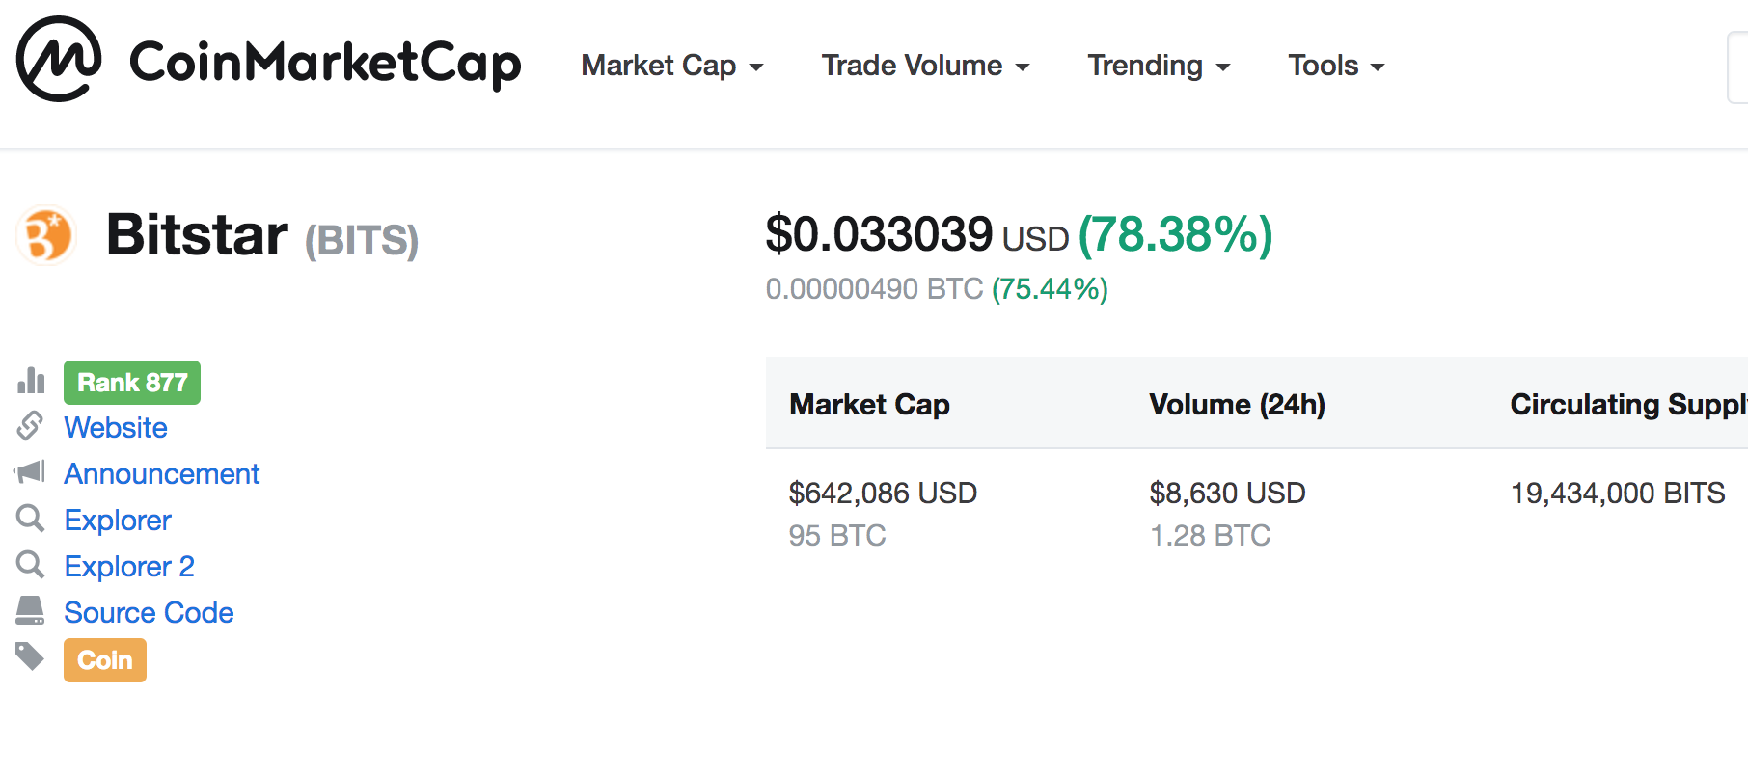Click the magnifier icon beside Explorer
The image size is (1748, 775).
pos(31,519)
